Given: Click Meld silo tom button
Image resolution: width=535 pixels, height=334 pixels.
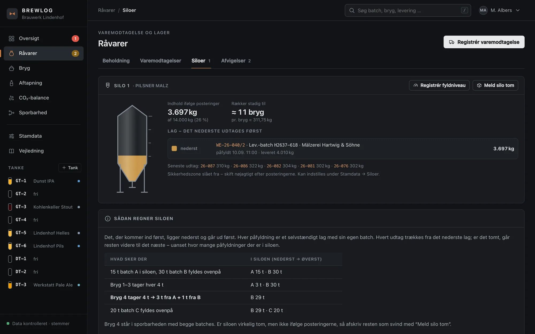Looking at the screenshot, I should pos(495,85).
